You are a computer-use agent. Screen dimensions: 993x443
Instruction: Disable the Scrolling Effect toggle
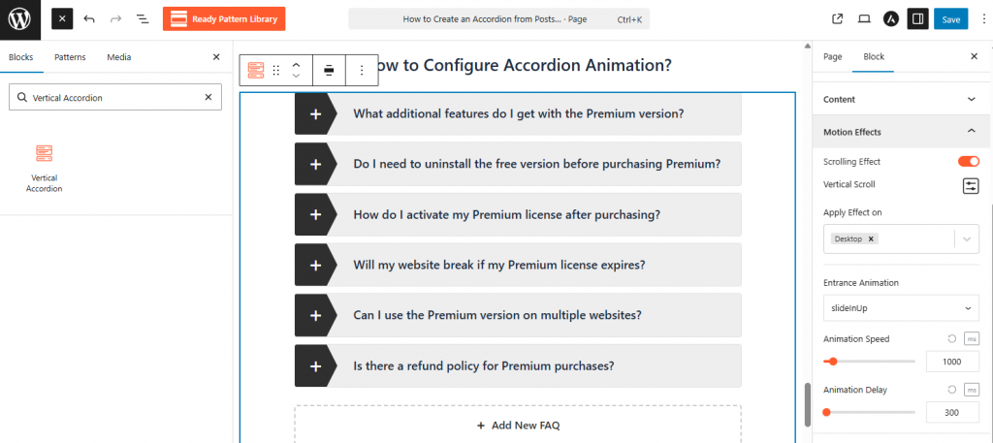tap(969, 161)
